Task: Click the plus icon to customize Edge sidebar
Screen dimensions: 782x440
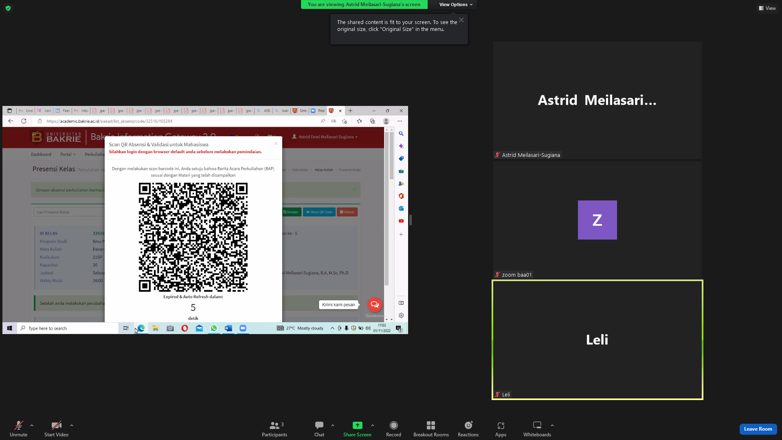Action: [401, 235]
